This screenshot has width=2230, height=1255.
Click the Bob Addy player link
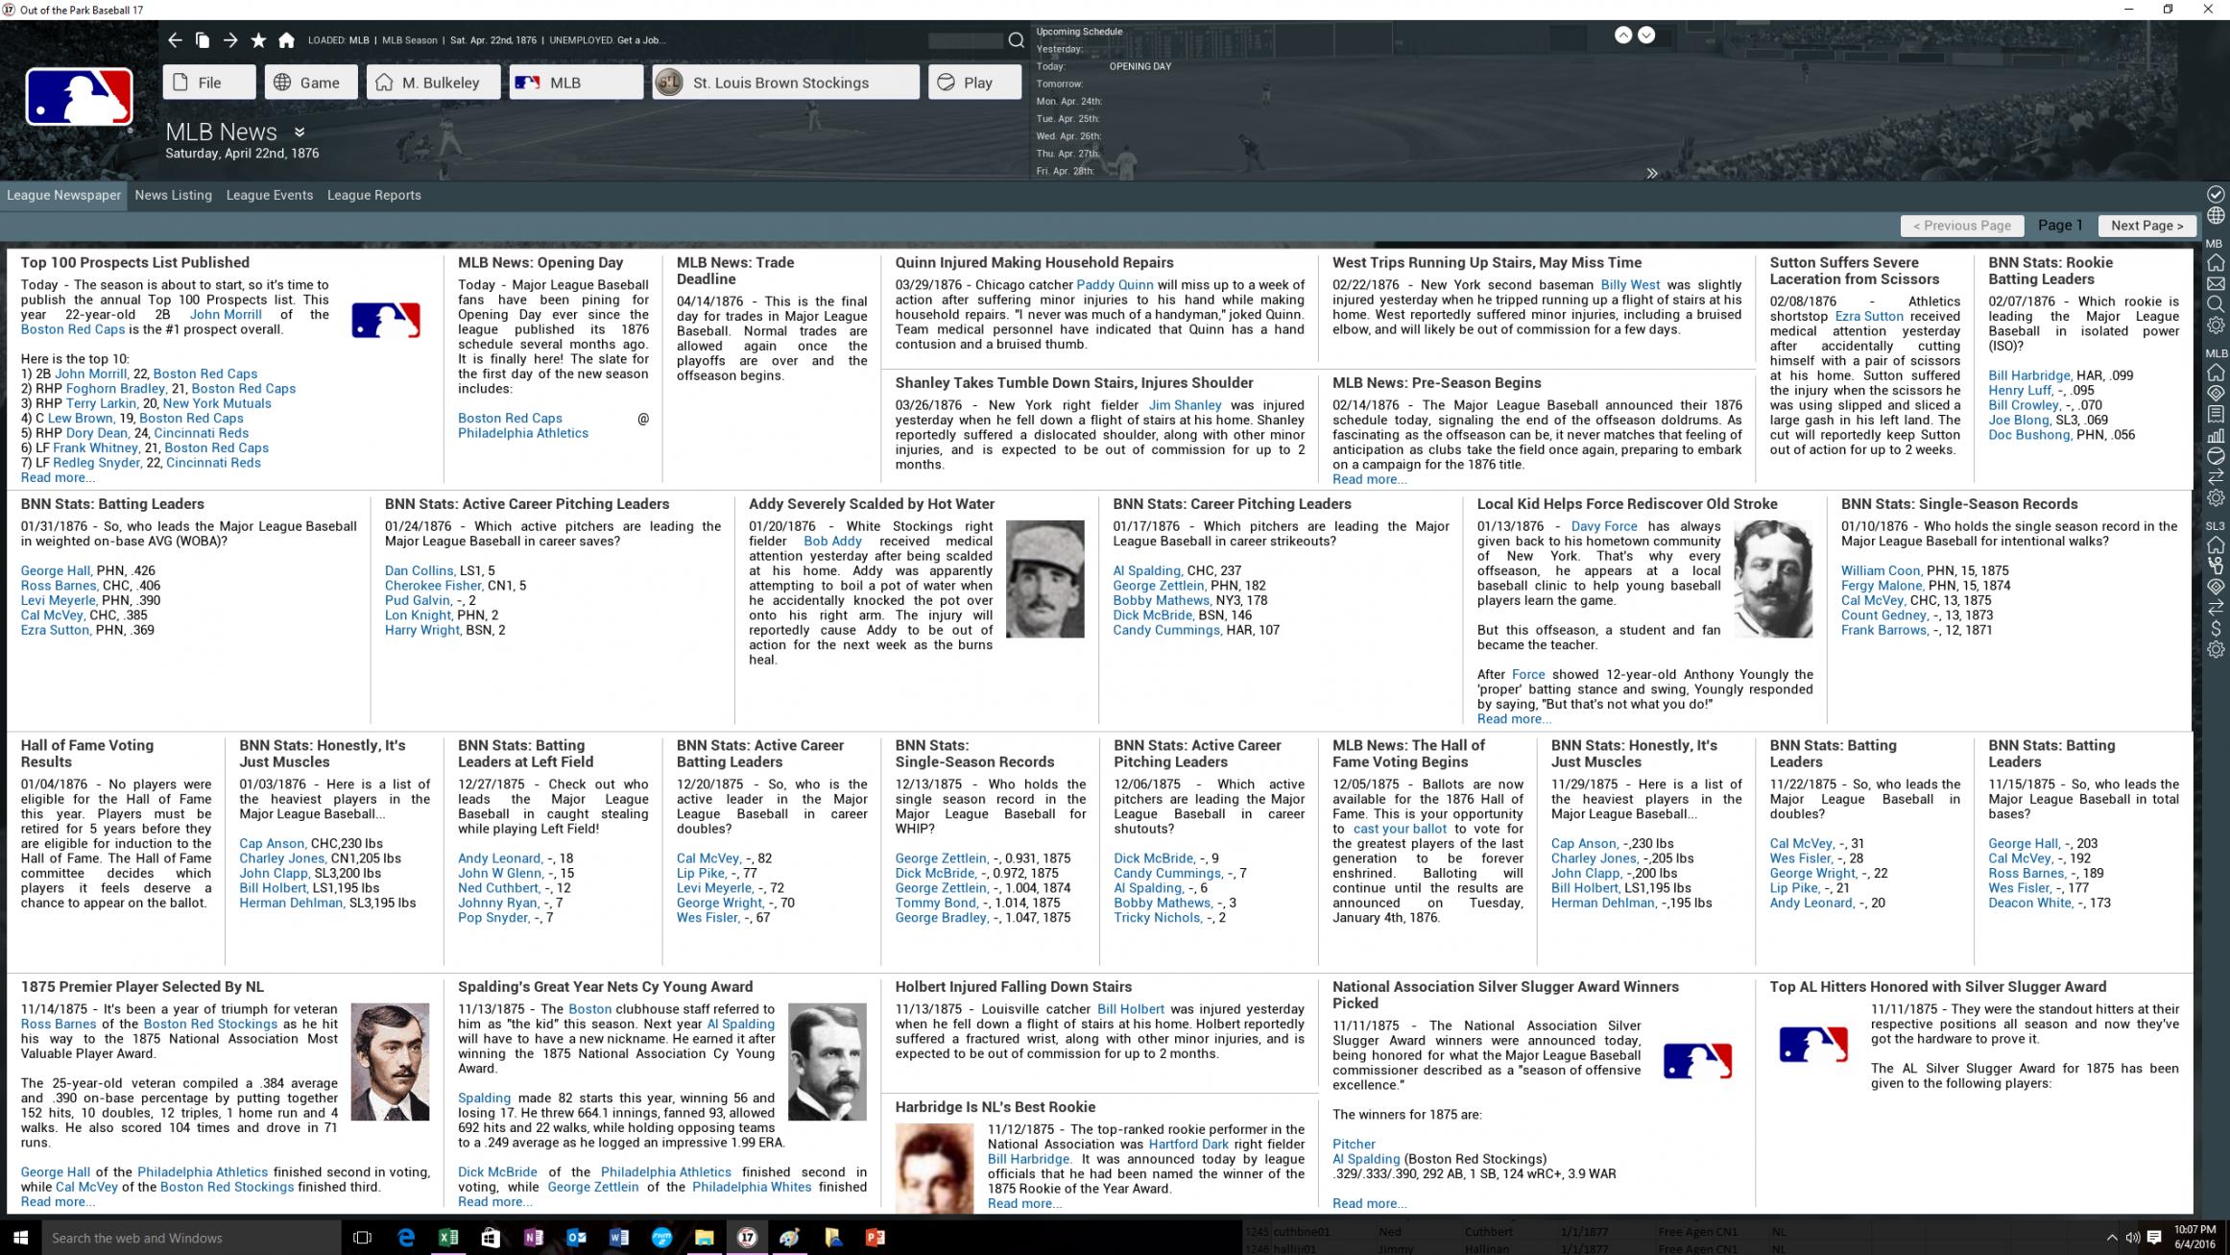tap(832, 542)
